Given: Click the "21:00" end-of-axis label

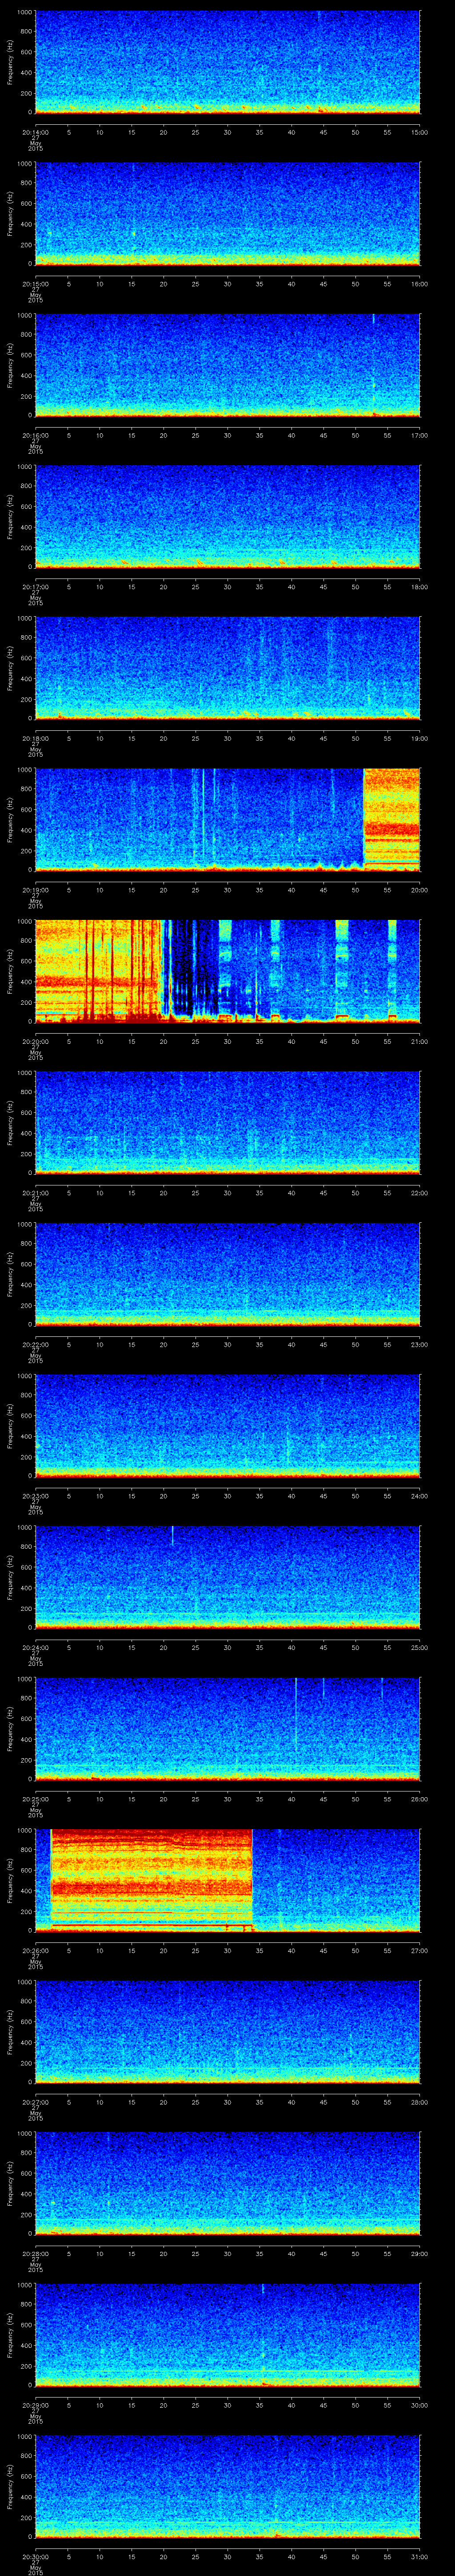Looking at the screenshot, I should tap(420, 1041).
